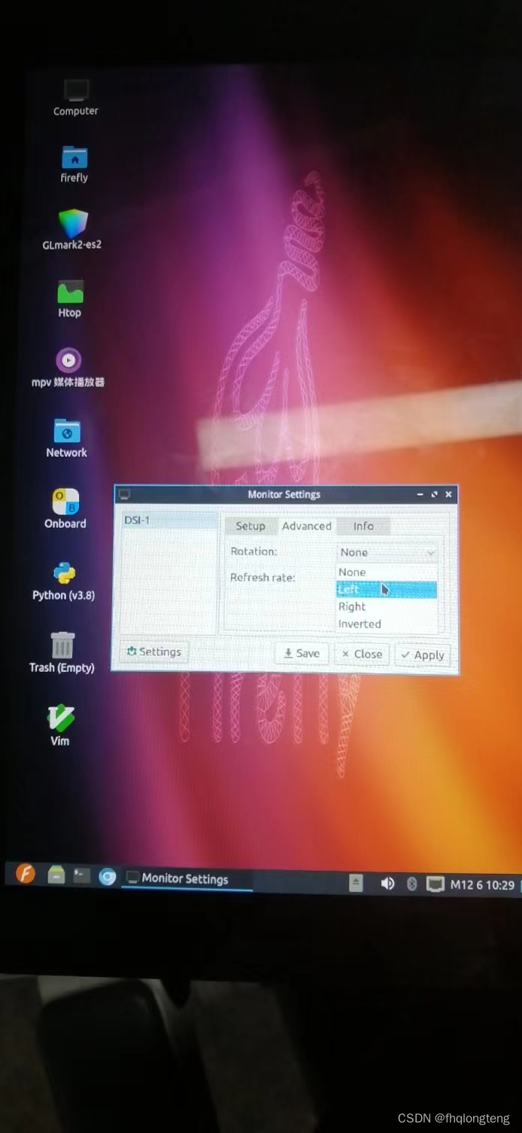Select Monitor Settings taskbar window button

[186, 879]
